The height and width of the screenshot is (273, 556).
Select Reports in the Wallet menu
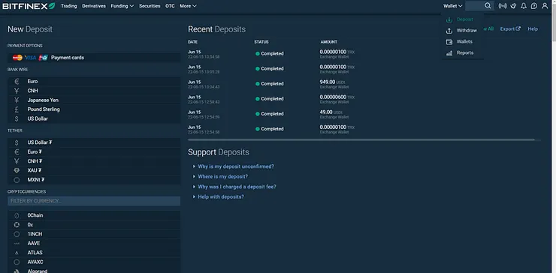point(465,52)
